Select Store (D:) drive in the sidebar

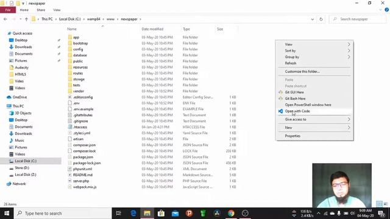22,168
